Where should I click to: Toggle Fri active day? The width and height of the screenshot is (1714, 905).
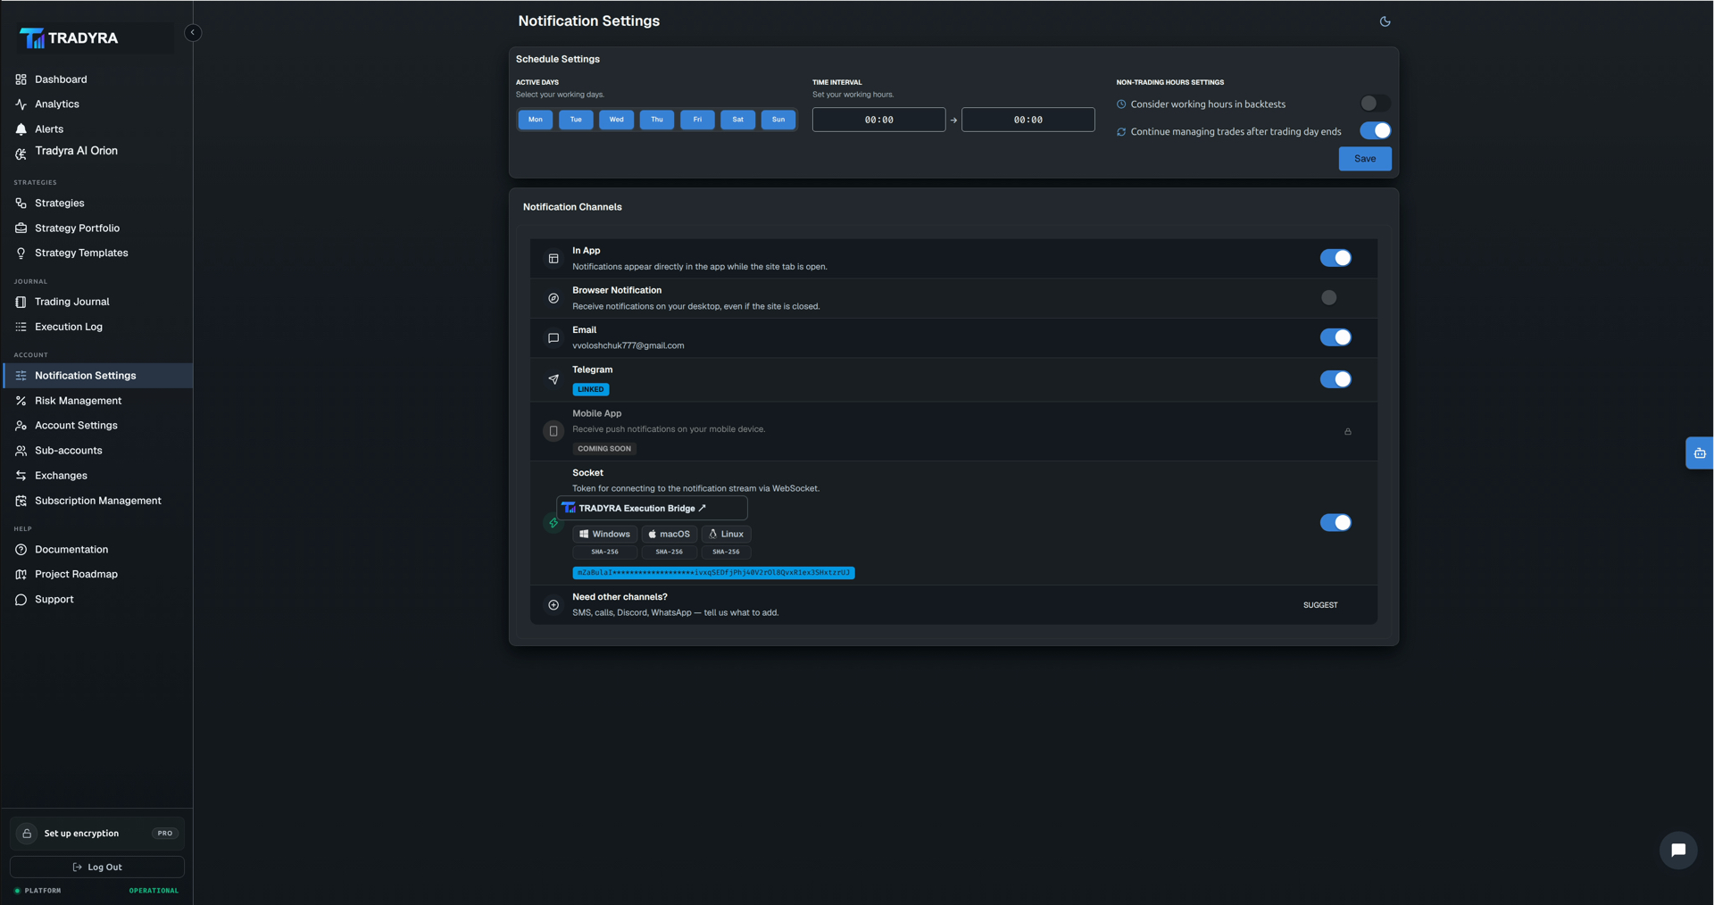pyautogui.click(x=697, y=120)
